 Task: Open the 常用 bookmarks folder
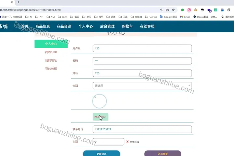pos(99,17)
